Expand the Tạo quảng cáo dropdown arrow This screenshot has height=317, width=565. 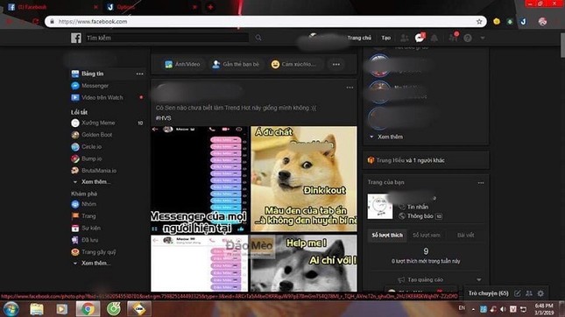479,280
